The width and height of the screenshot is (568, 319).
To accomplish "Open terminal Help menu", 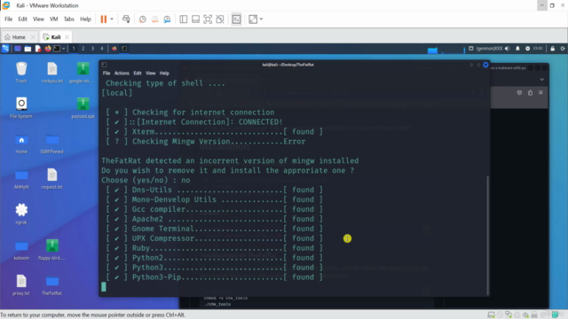I will point(164,73).
